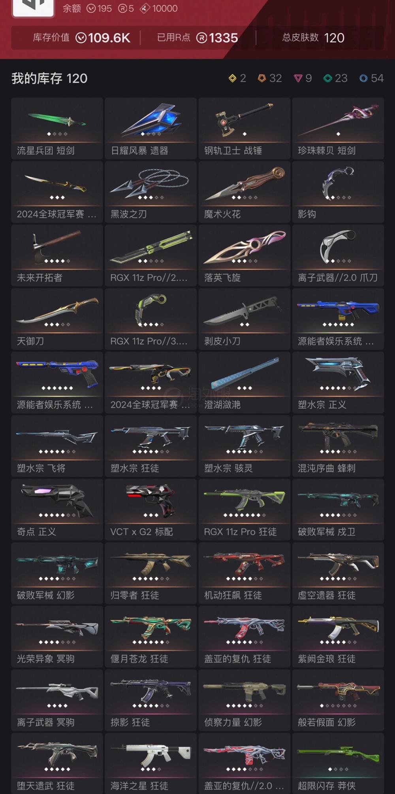Viewport: 395px width, 794px height.
Task: View the 偃月苍龙 狂徒 skin
Action: pos(151,637)
